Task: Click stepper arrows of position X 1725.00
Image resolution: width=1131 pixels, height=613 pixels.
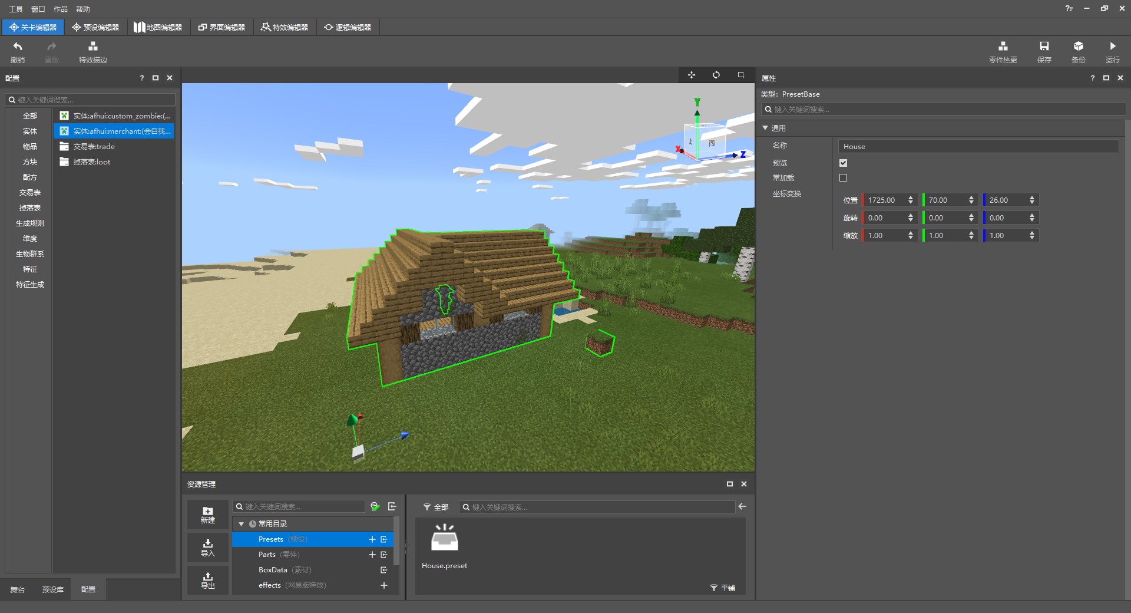Action: click(x=911, y=200)
